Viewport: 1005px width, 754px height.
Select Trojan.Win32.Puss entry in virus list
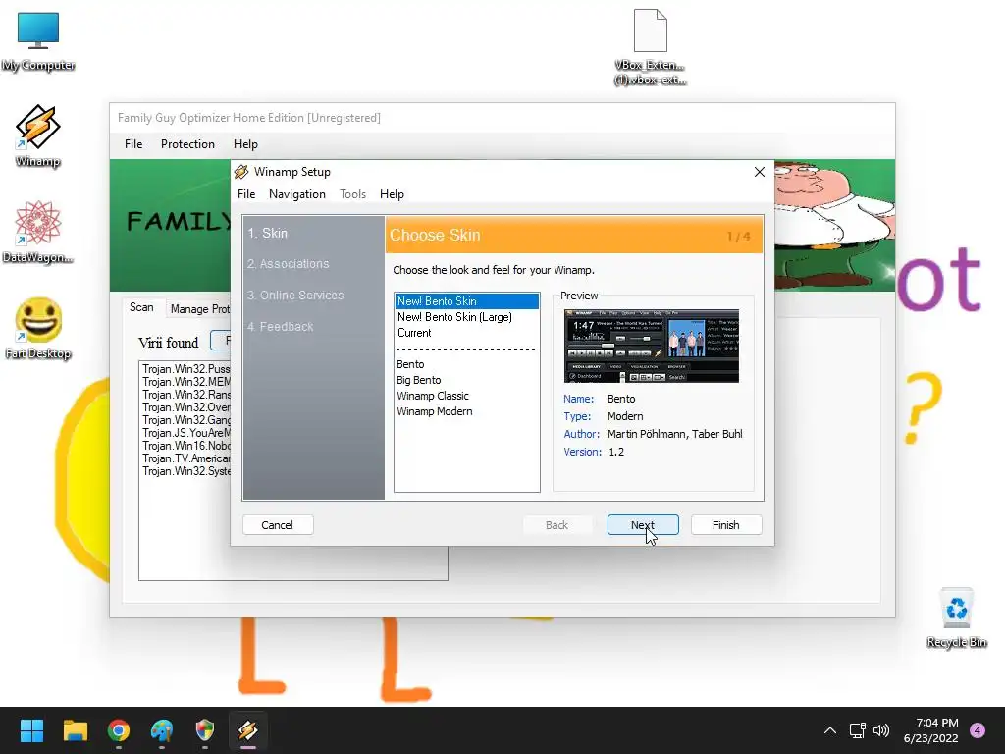(x=185, y=369)
